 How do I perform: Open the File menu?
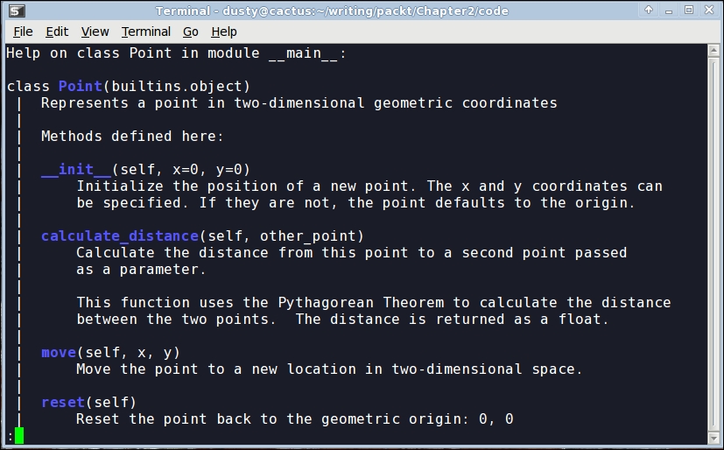[23, 32]
